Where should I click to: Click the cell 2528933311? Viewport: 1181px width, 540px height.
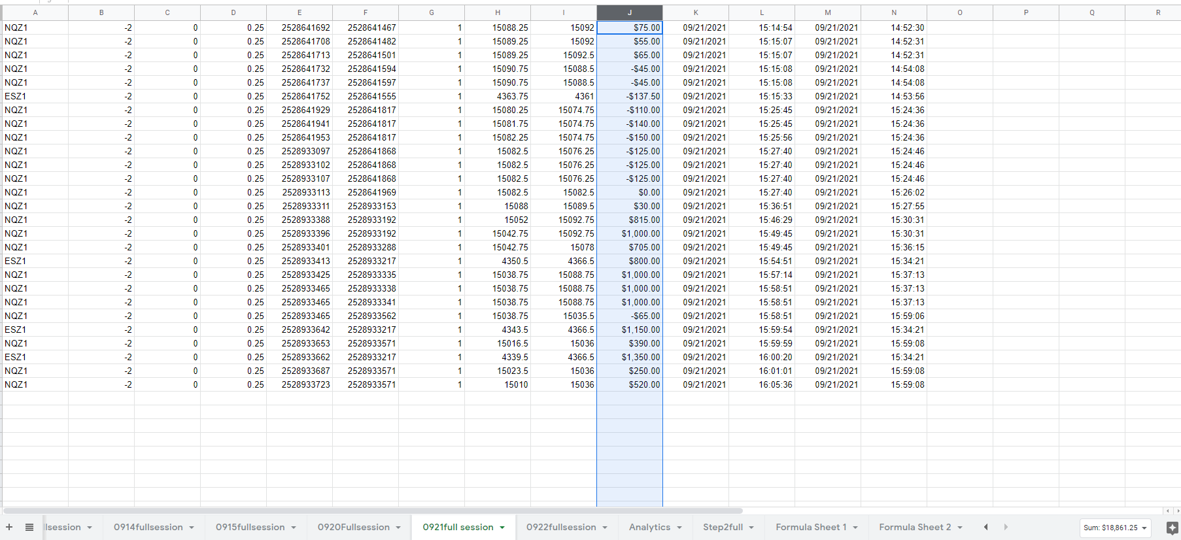coord(300,206)
